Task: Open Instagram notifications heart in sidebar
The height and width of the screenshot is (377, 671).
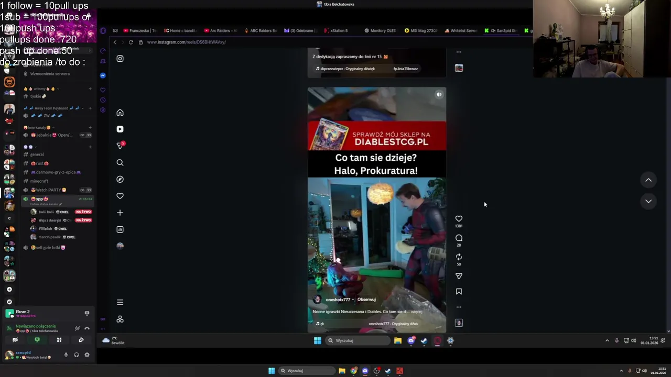Action: 120,196
